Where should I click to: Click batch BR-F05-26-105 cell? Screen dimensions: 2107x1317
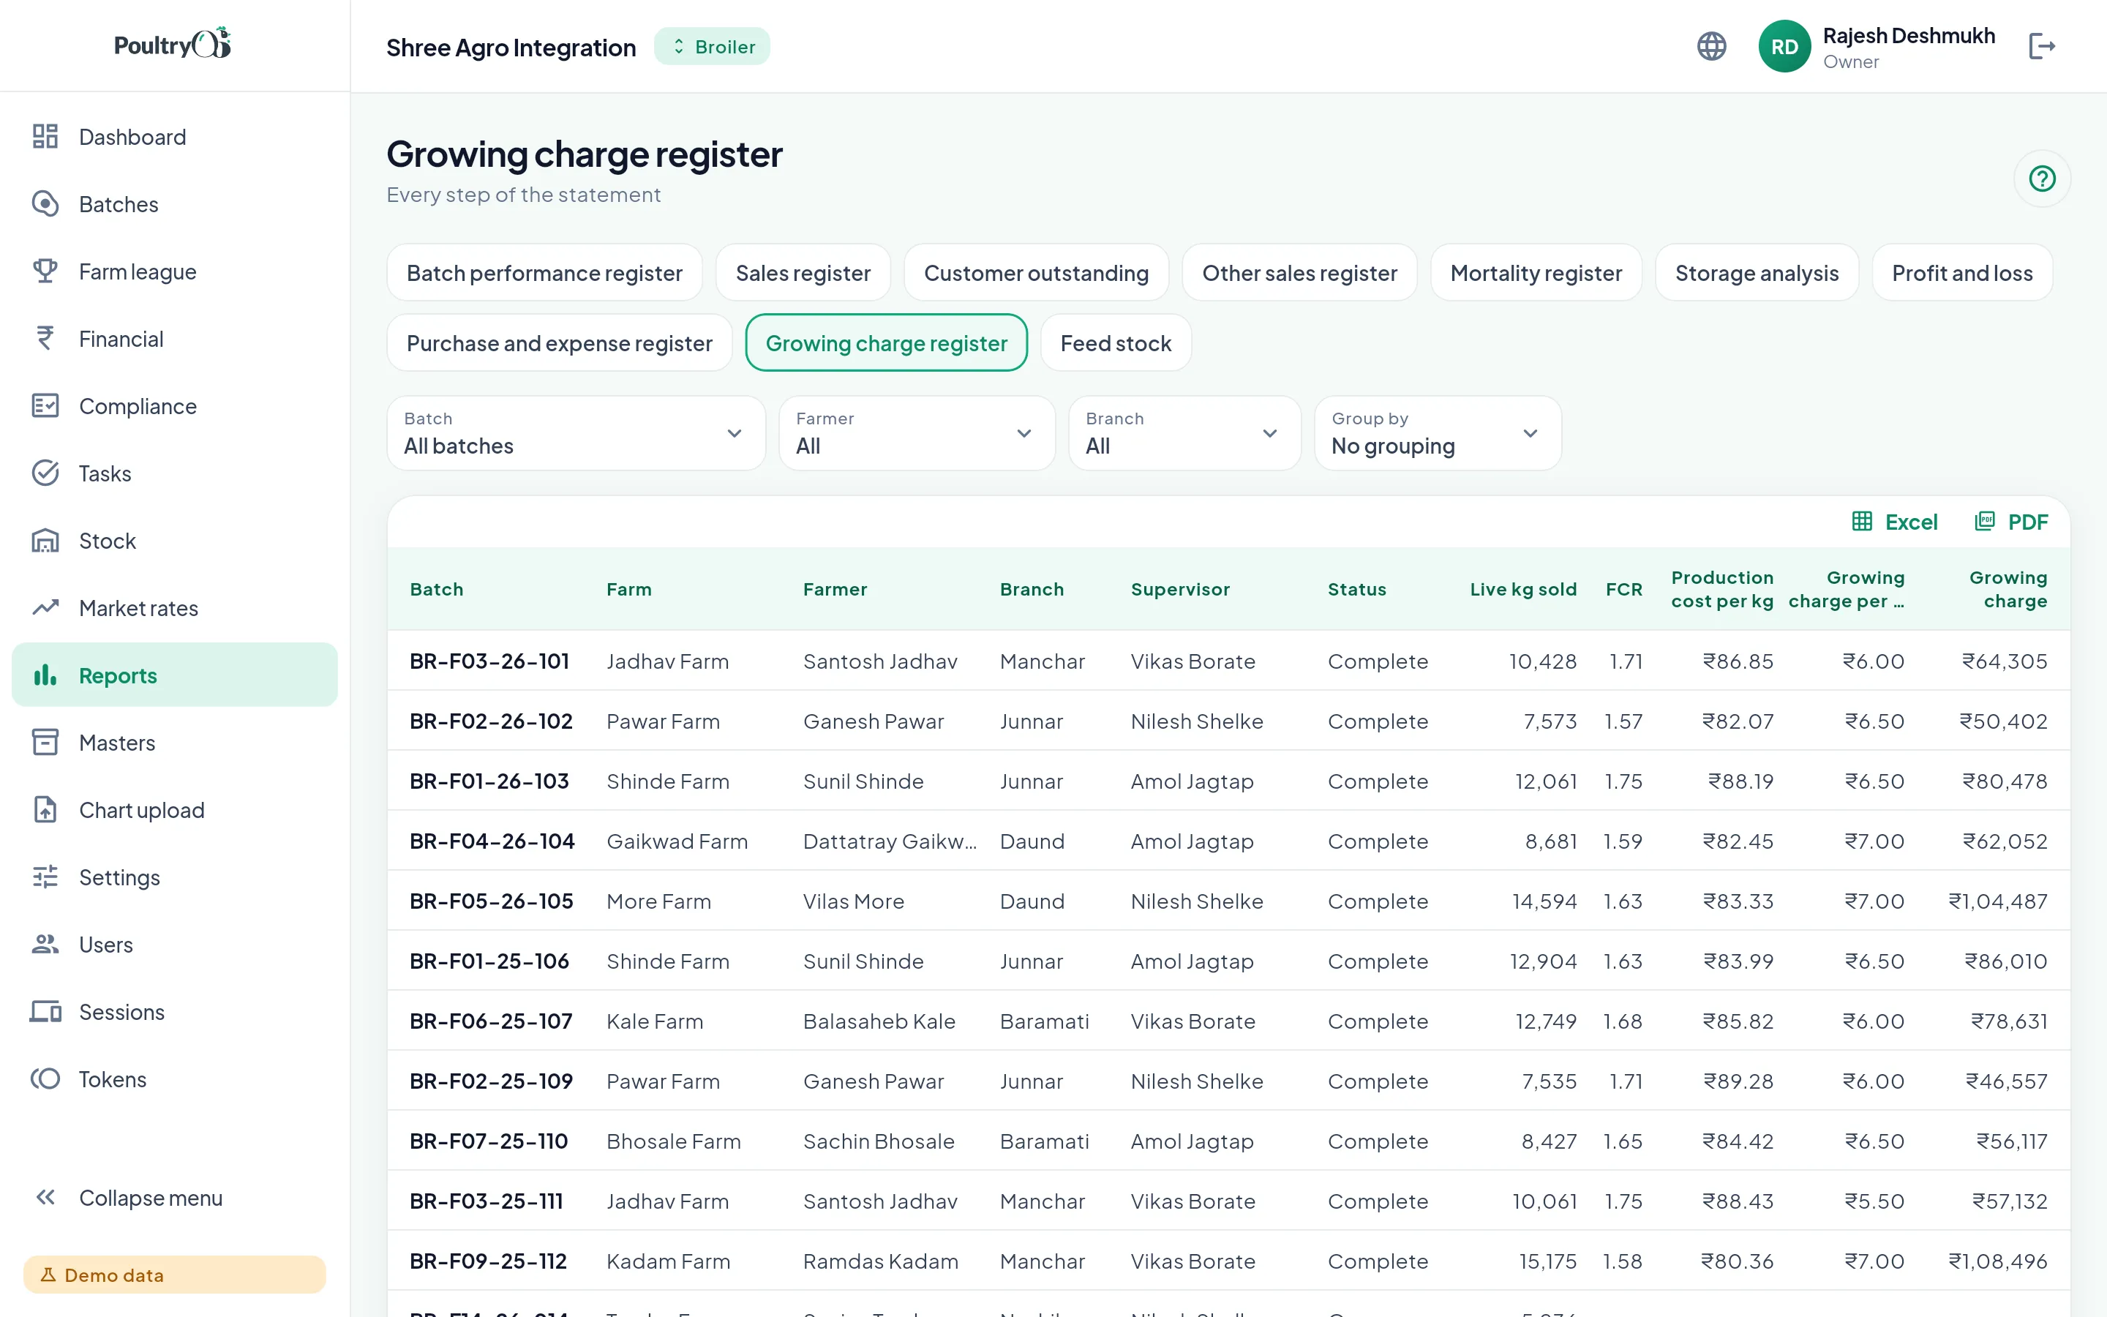point(491,901)
